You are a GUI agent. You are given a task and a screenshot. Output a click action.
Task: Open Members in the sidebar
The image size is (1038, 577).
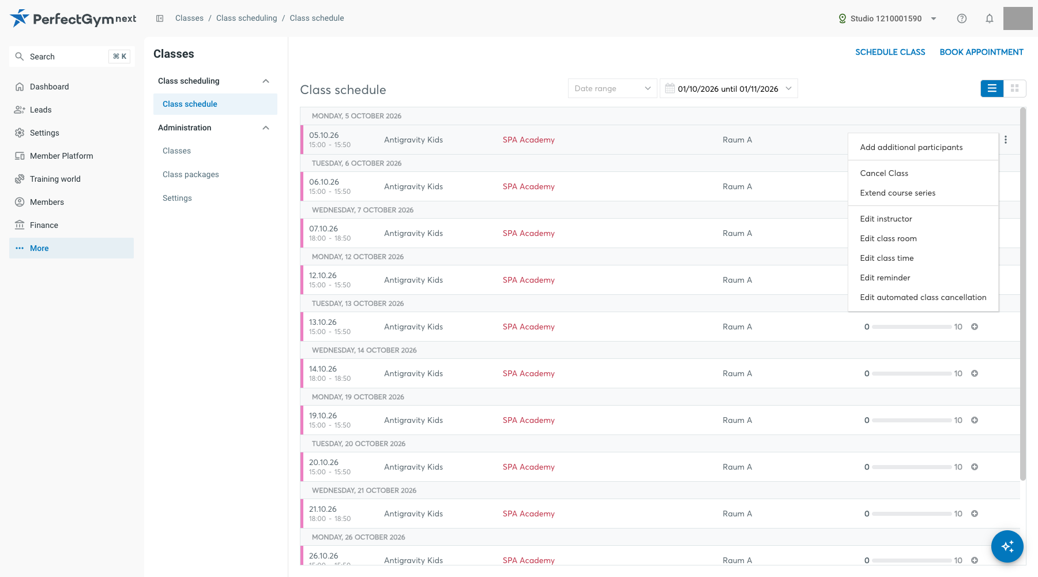(72, 202)
